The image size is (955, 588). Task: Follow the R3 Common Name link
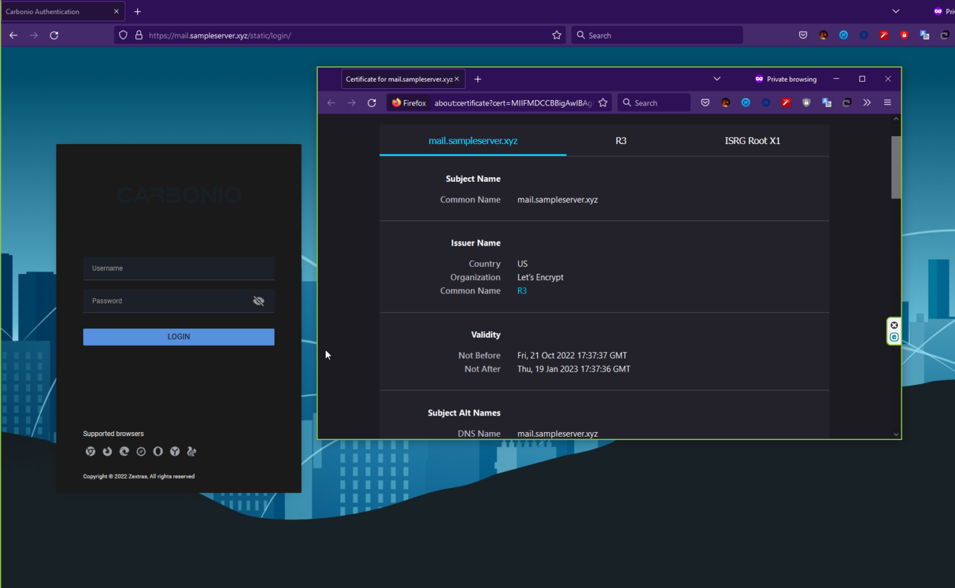[x=522, y=291]
